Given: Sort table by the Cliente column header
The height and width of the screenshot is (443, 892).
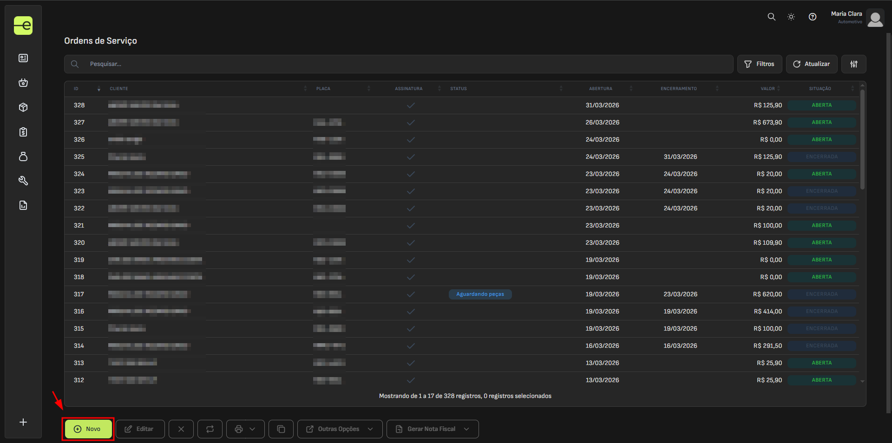Looking at the screenshot, I should coord(119,89).
